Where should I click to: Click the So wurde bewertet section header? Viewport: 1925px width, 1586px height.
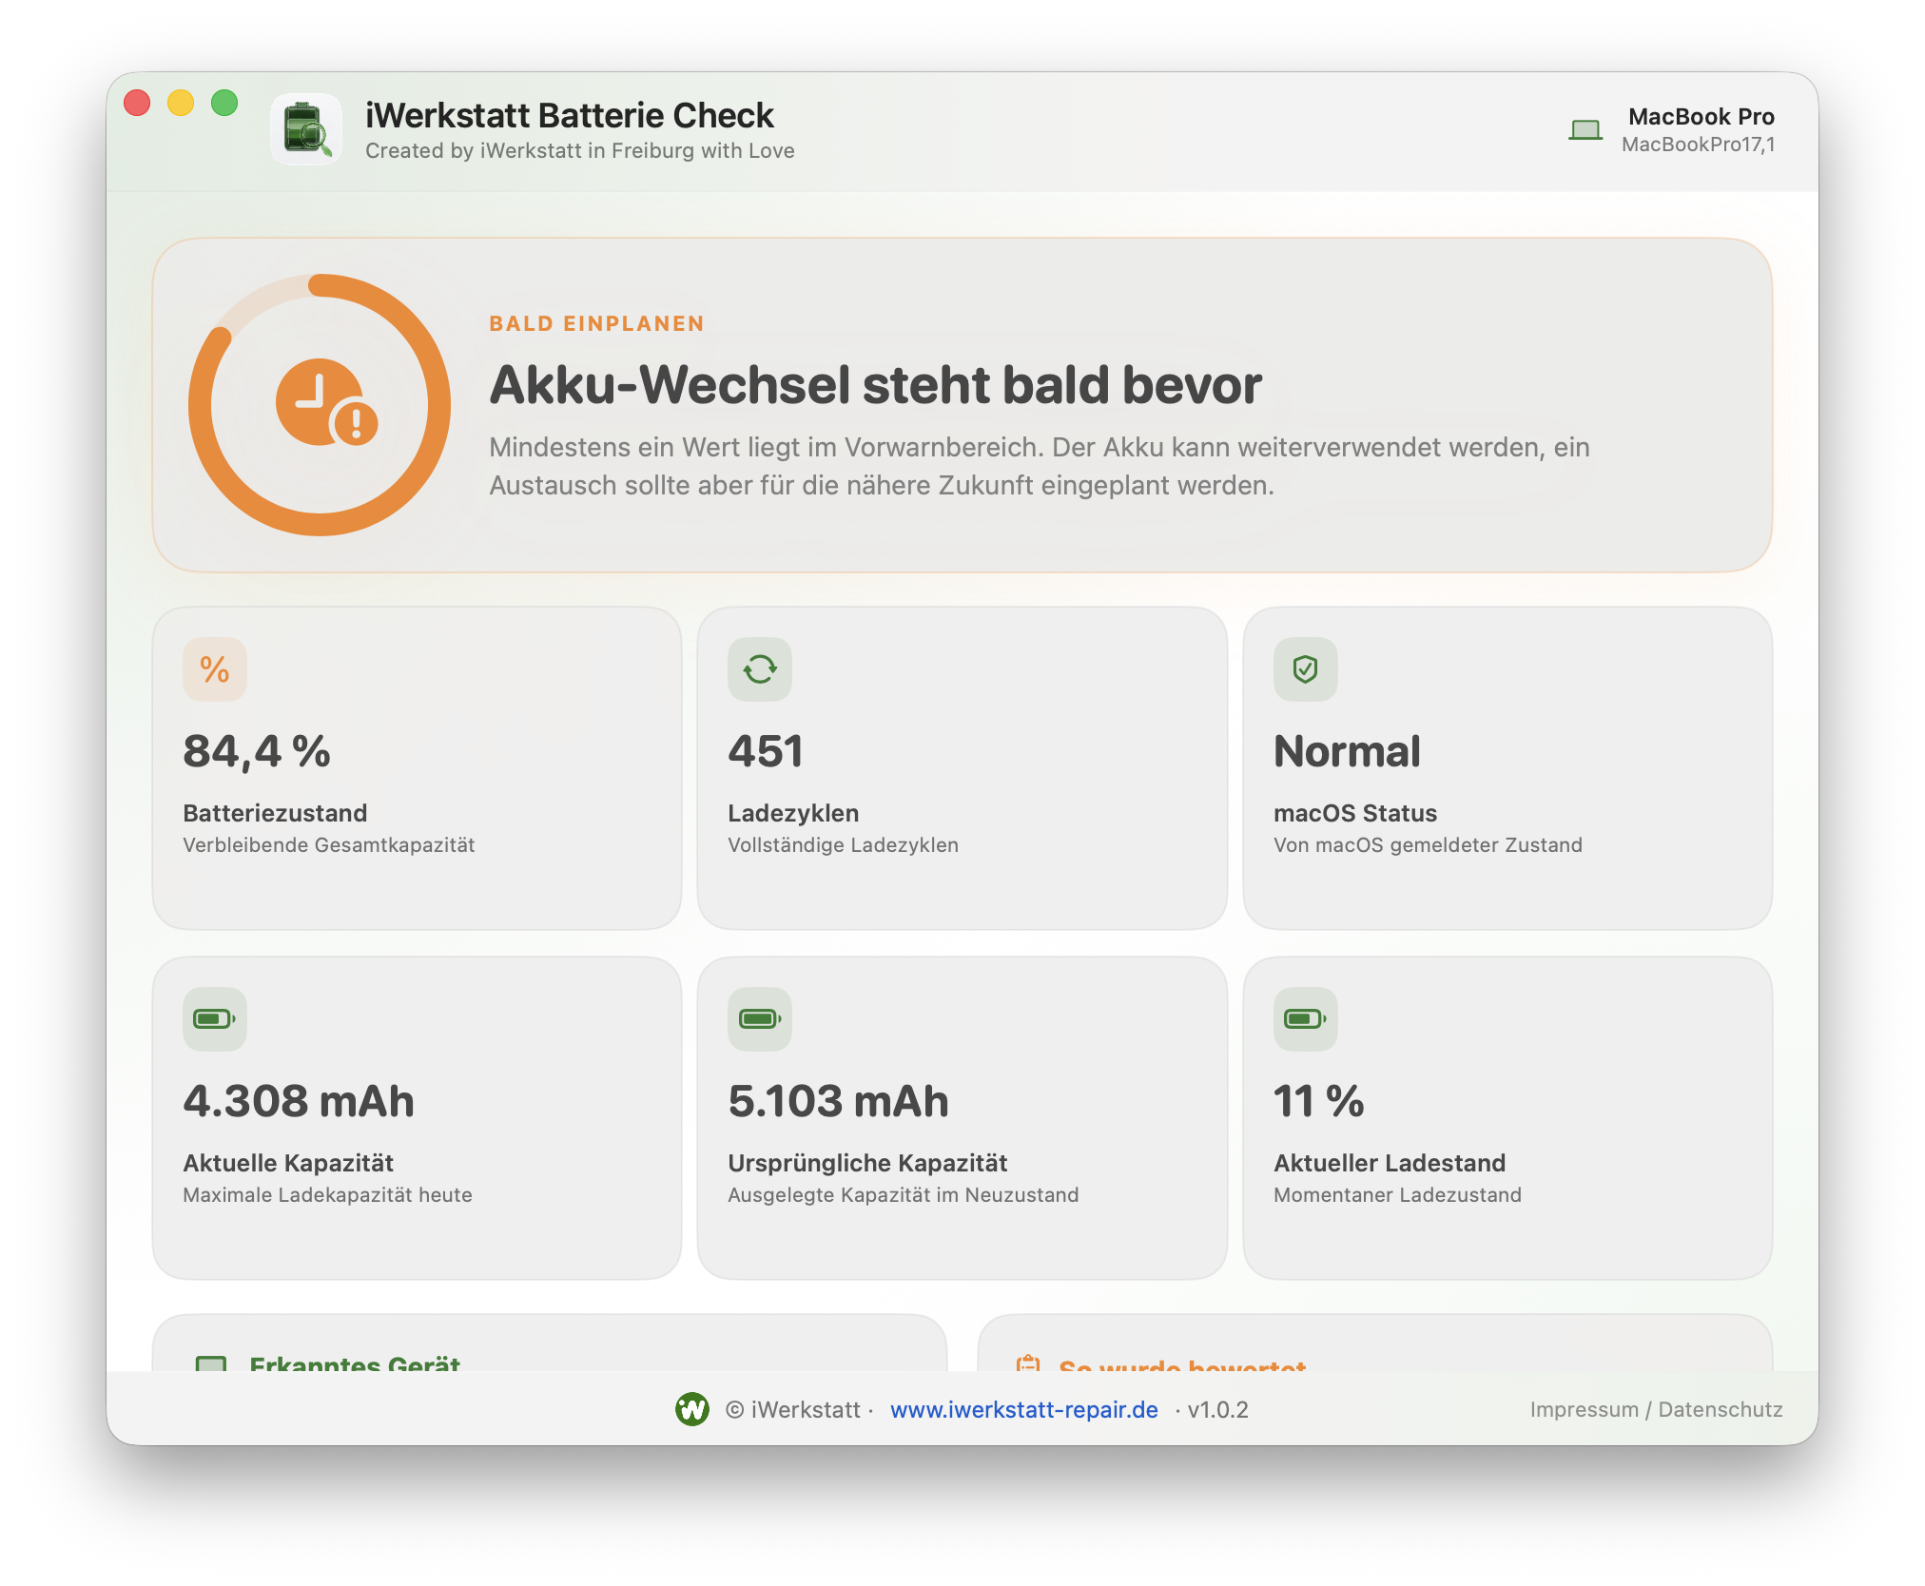pyautogui.click(x=1182, y=1364)
